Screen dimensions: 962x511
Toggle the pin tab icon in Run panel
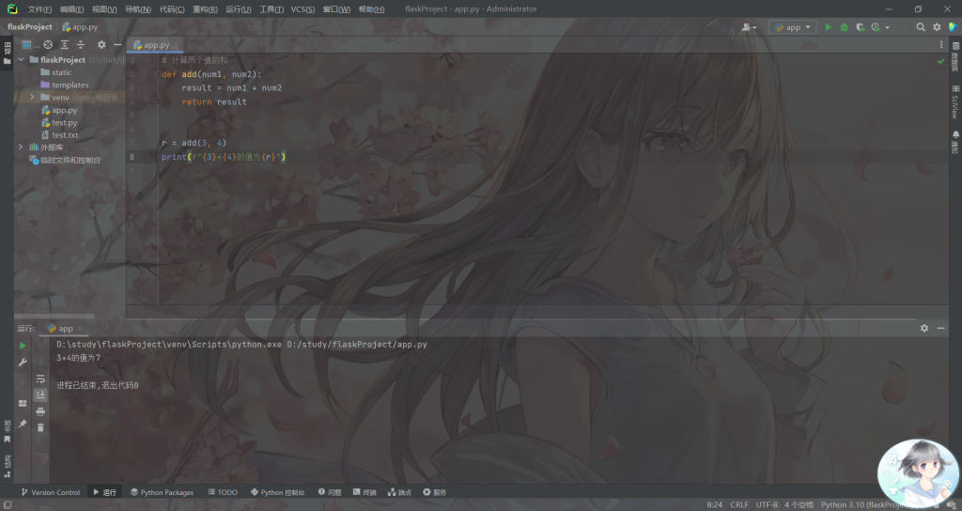click(x=23, y=424)
